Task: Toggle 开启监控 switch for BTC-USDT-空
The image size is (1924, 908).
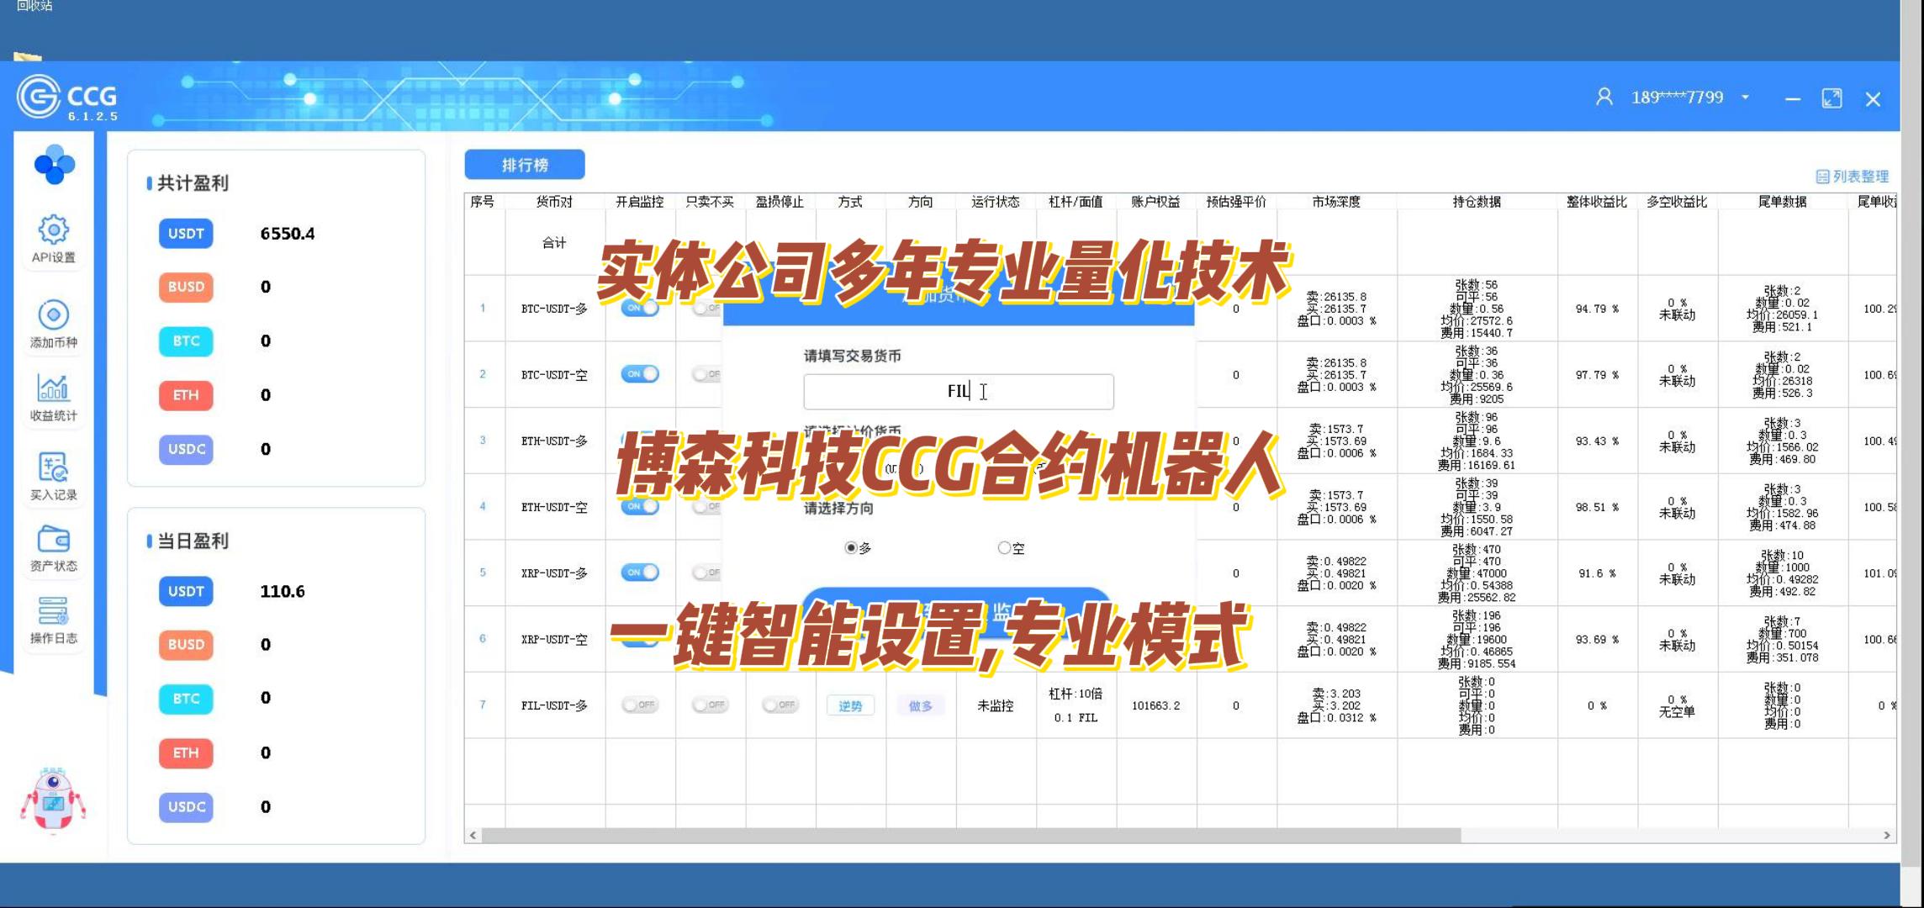Action: tap(639, 374)
